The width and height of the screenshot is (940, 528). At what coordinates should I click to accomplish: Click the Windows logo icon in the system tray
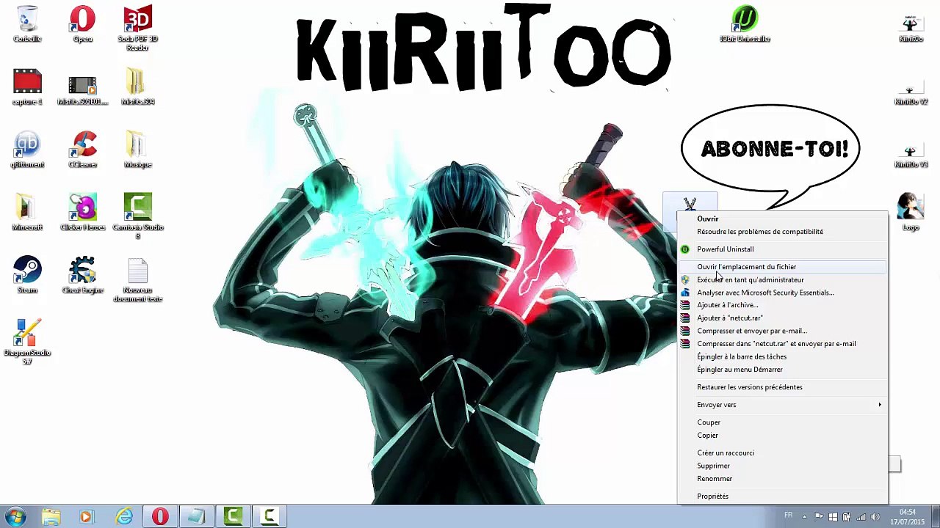[x=833, y=517]
